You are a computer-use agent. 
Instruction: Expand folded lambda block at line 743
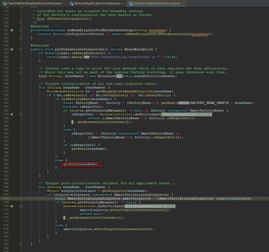tap(21, 114)
